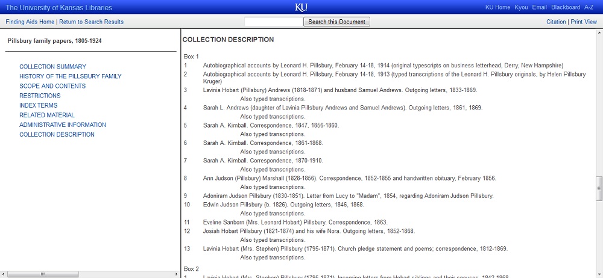603x278 pixels.
Task: Click the Search this Document button
Action: pos(337,22)
